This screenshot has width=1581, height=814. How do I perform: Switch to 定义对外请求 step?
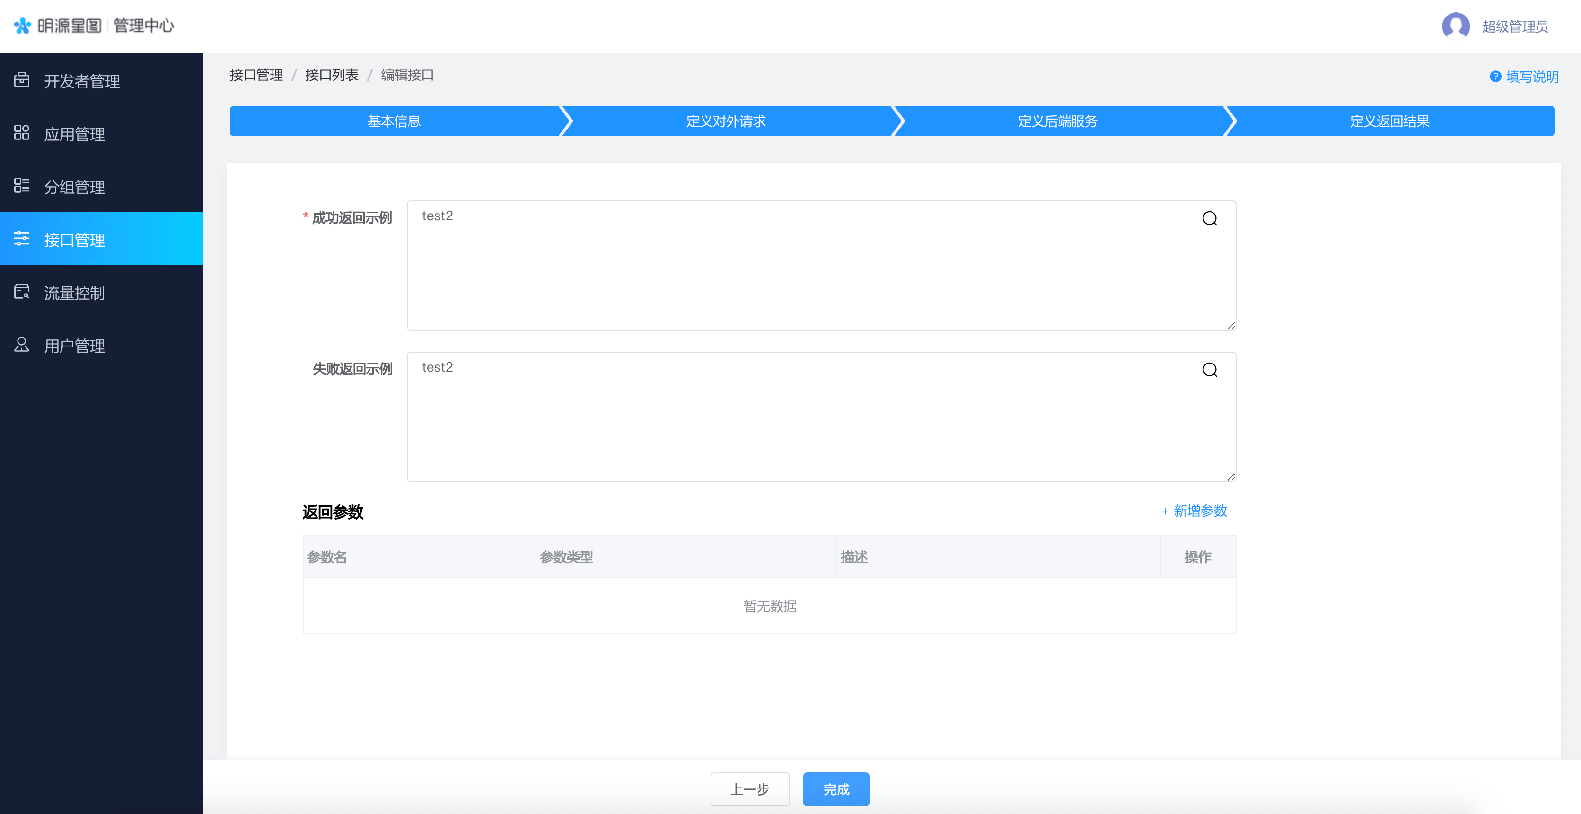click(x=725, y=121)
